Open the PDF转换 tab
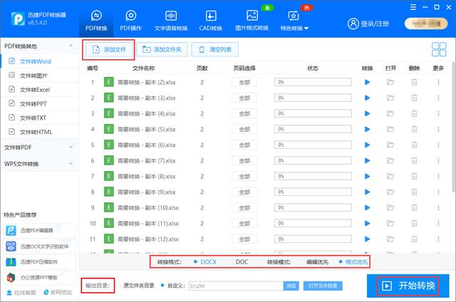Image resolution: width=456 pixels, height=302 pixels. point(96,21)
